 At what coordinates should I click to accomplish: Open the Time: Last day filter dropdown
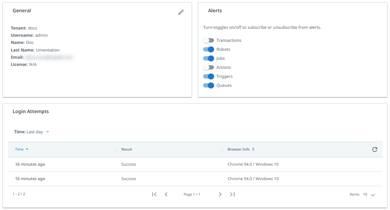[x=32, y=132]
